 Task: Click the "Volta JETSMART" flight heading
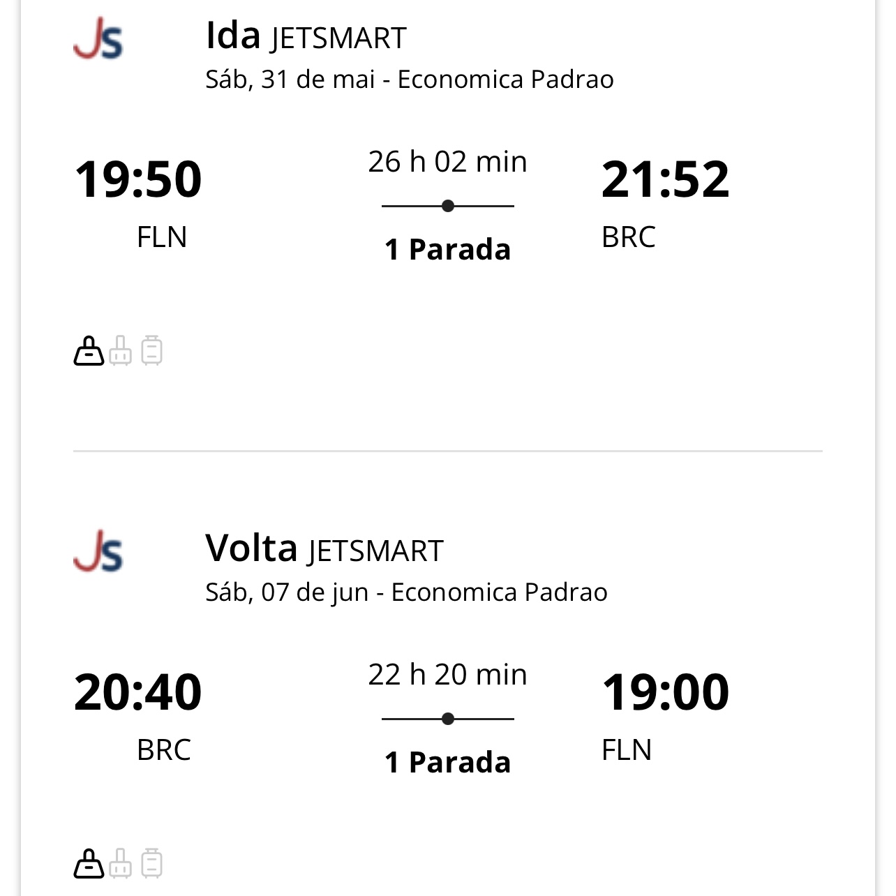324,549
